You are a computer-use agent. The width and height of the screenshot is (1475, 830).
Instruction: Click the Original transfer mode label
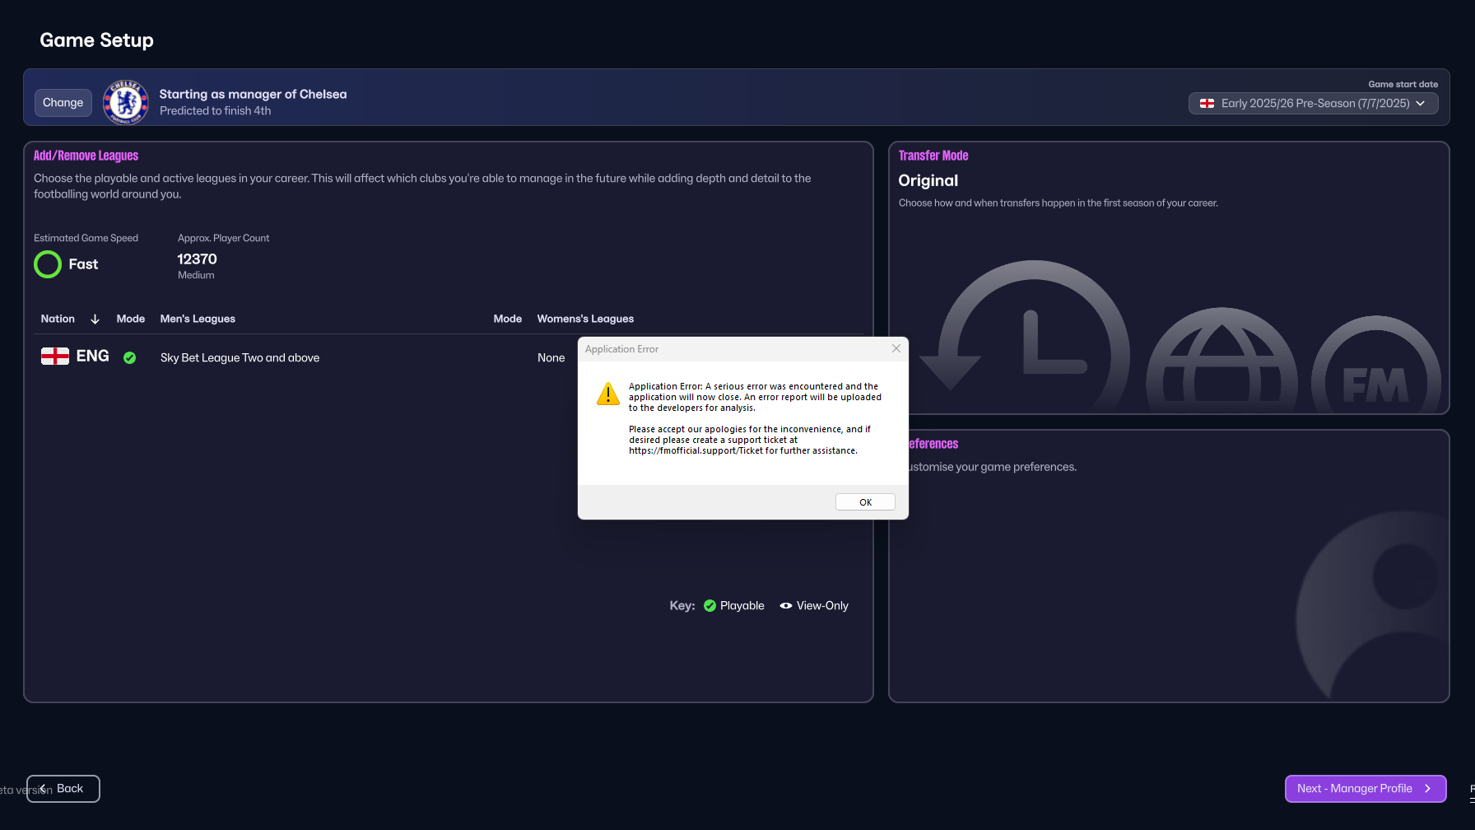(928, 180)
